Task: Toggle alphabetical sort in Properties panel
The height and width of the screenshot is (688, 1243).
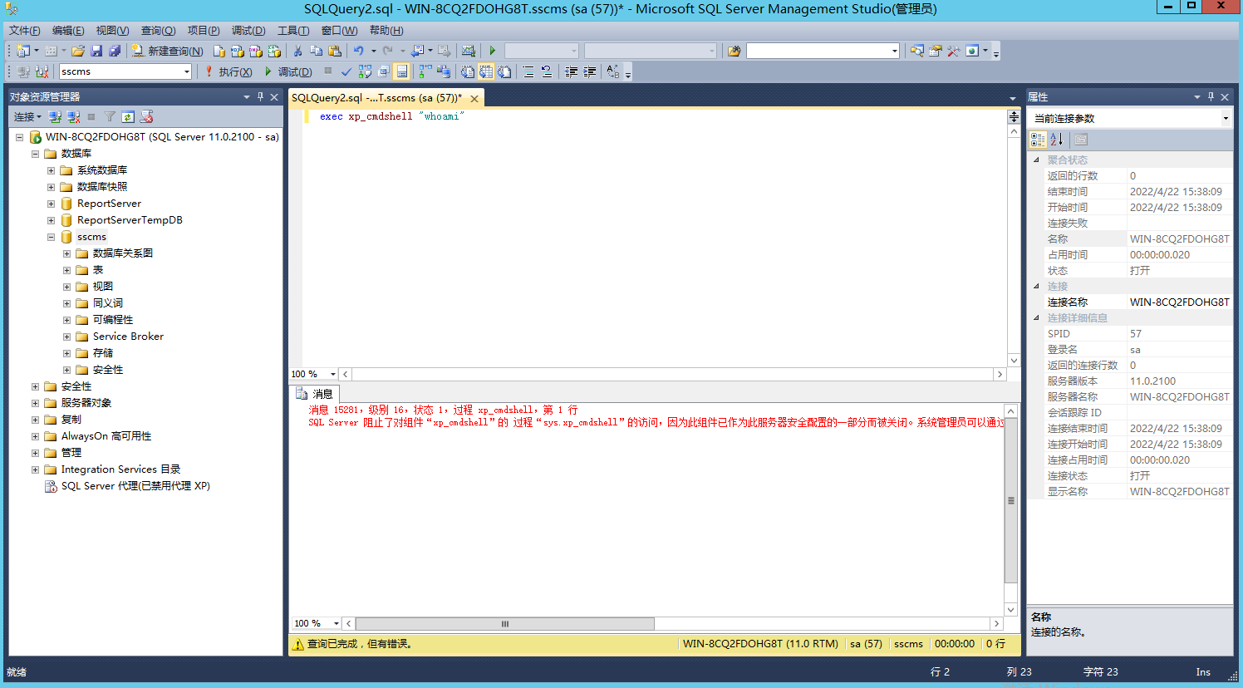Action: [x=1056, y=140]
